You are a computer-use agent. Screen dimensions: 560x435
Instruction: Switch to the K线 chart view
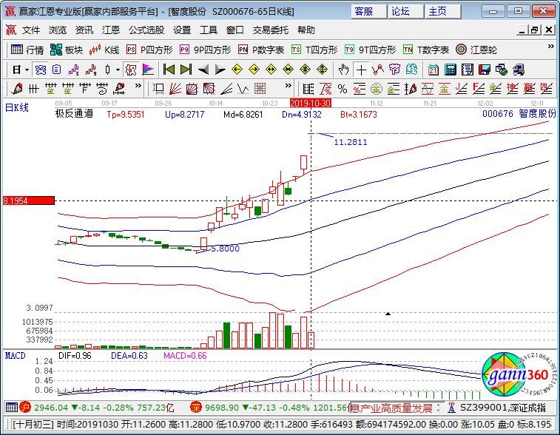[x=104, y=50]
